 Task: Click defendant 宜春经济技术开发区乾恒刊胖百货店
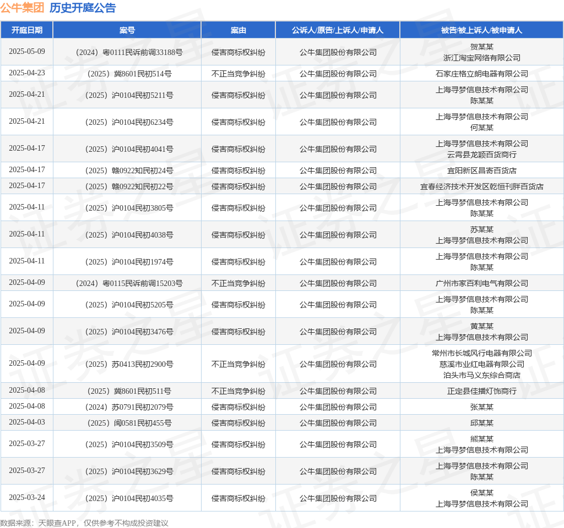point(481,186)
